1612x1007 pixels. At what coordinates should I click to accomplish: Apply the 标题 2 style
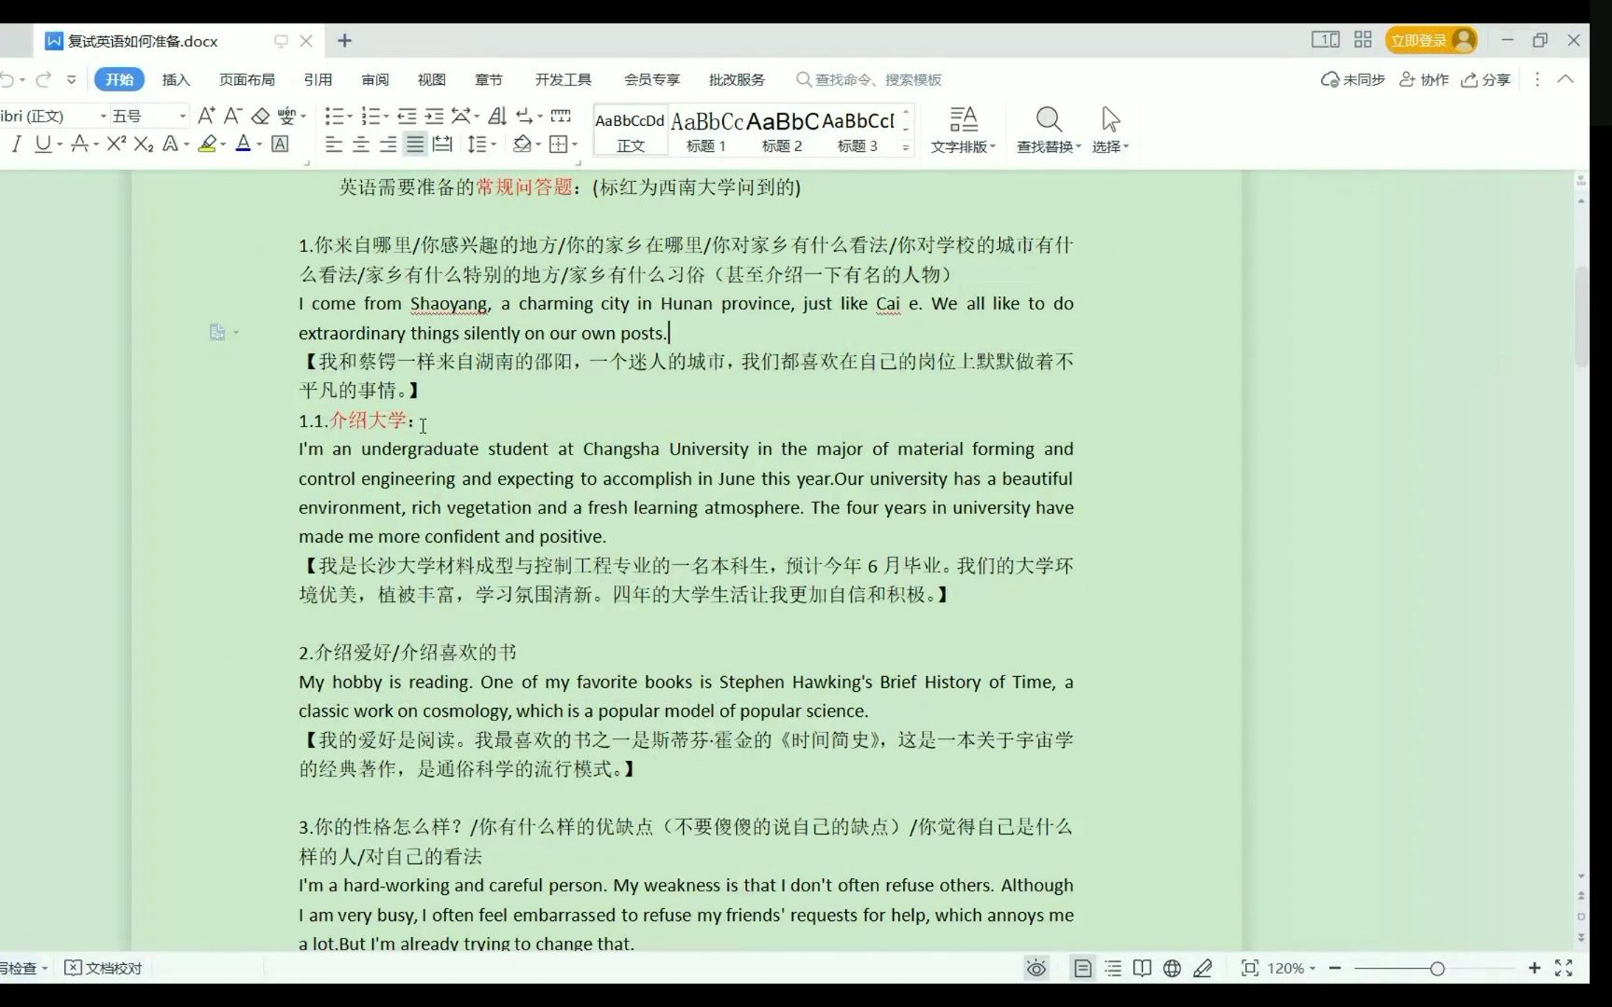coord(782,131)
